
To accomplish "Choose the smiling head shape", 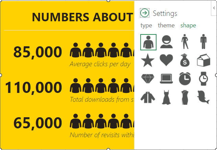I will [166, 42].
